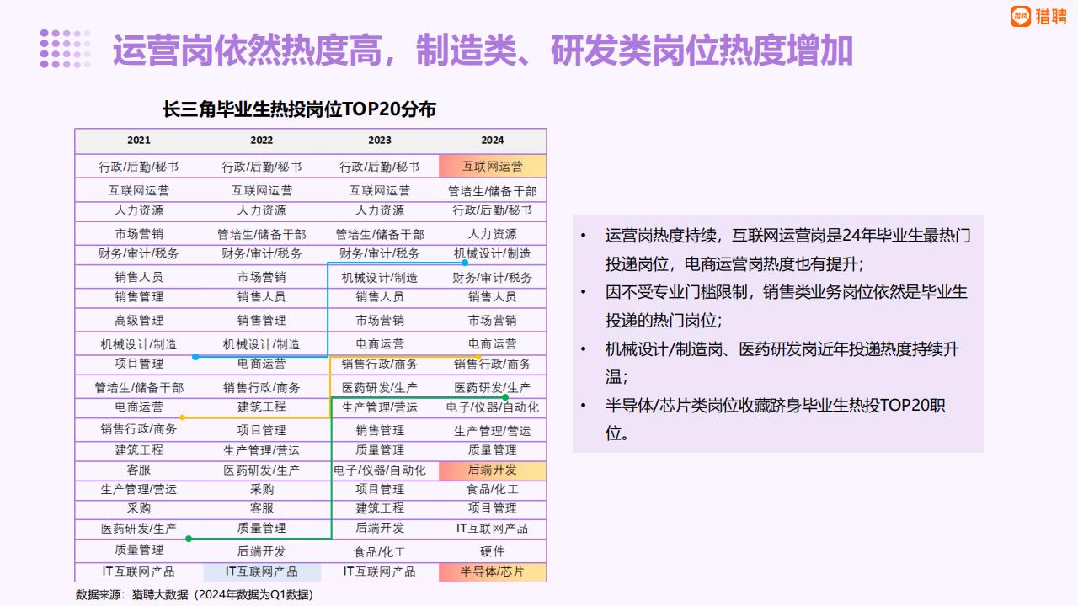Click 食品/化工 in the 2023 column
This screenshot has height=606, width=1078.
point(380,552)
